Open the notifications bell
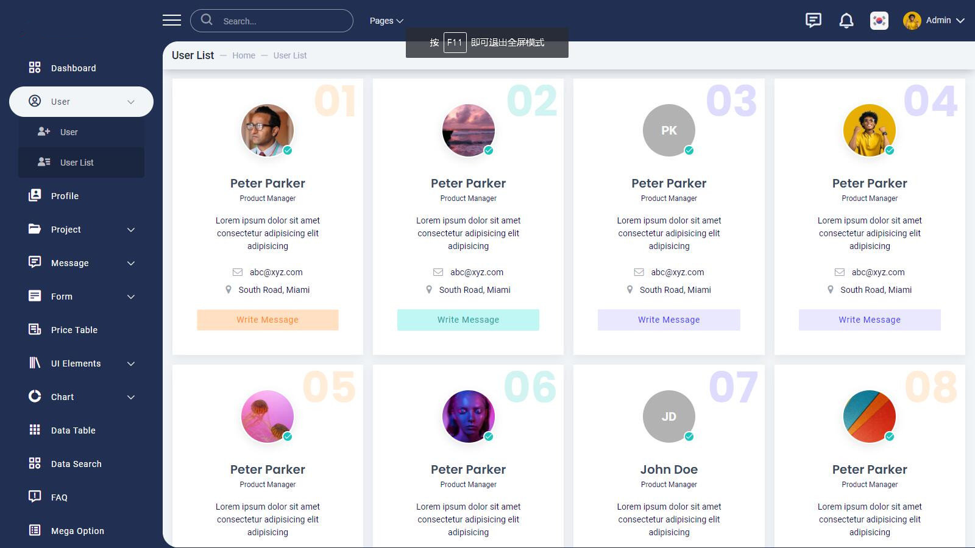Screen dimensions: 975x548 click(846, 21)
